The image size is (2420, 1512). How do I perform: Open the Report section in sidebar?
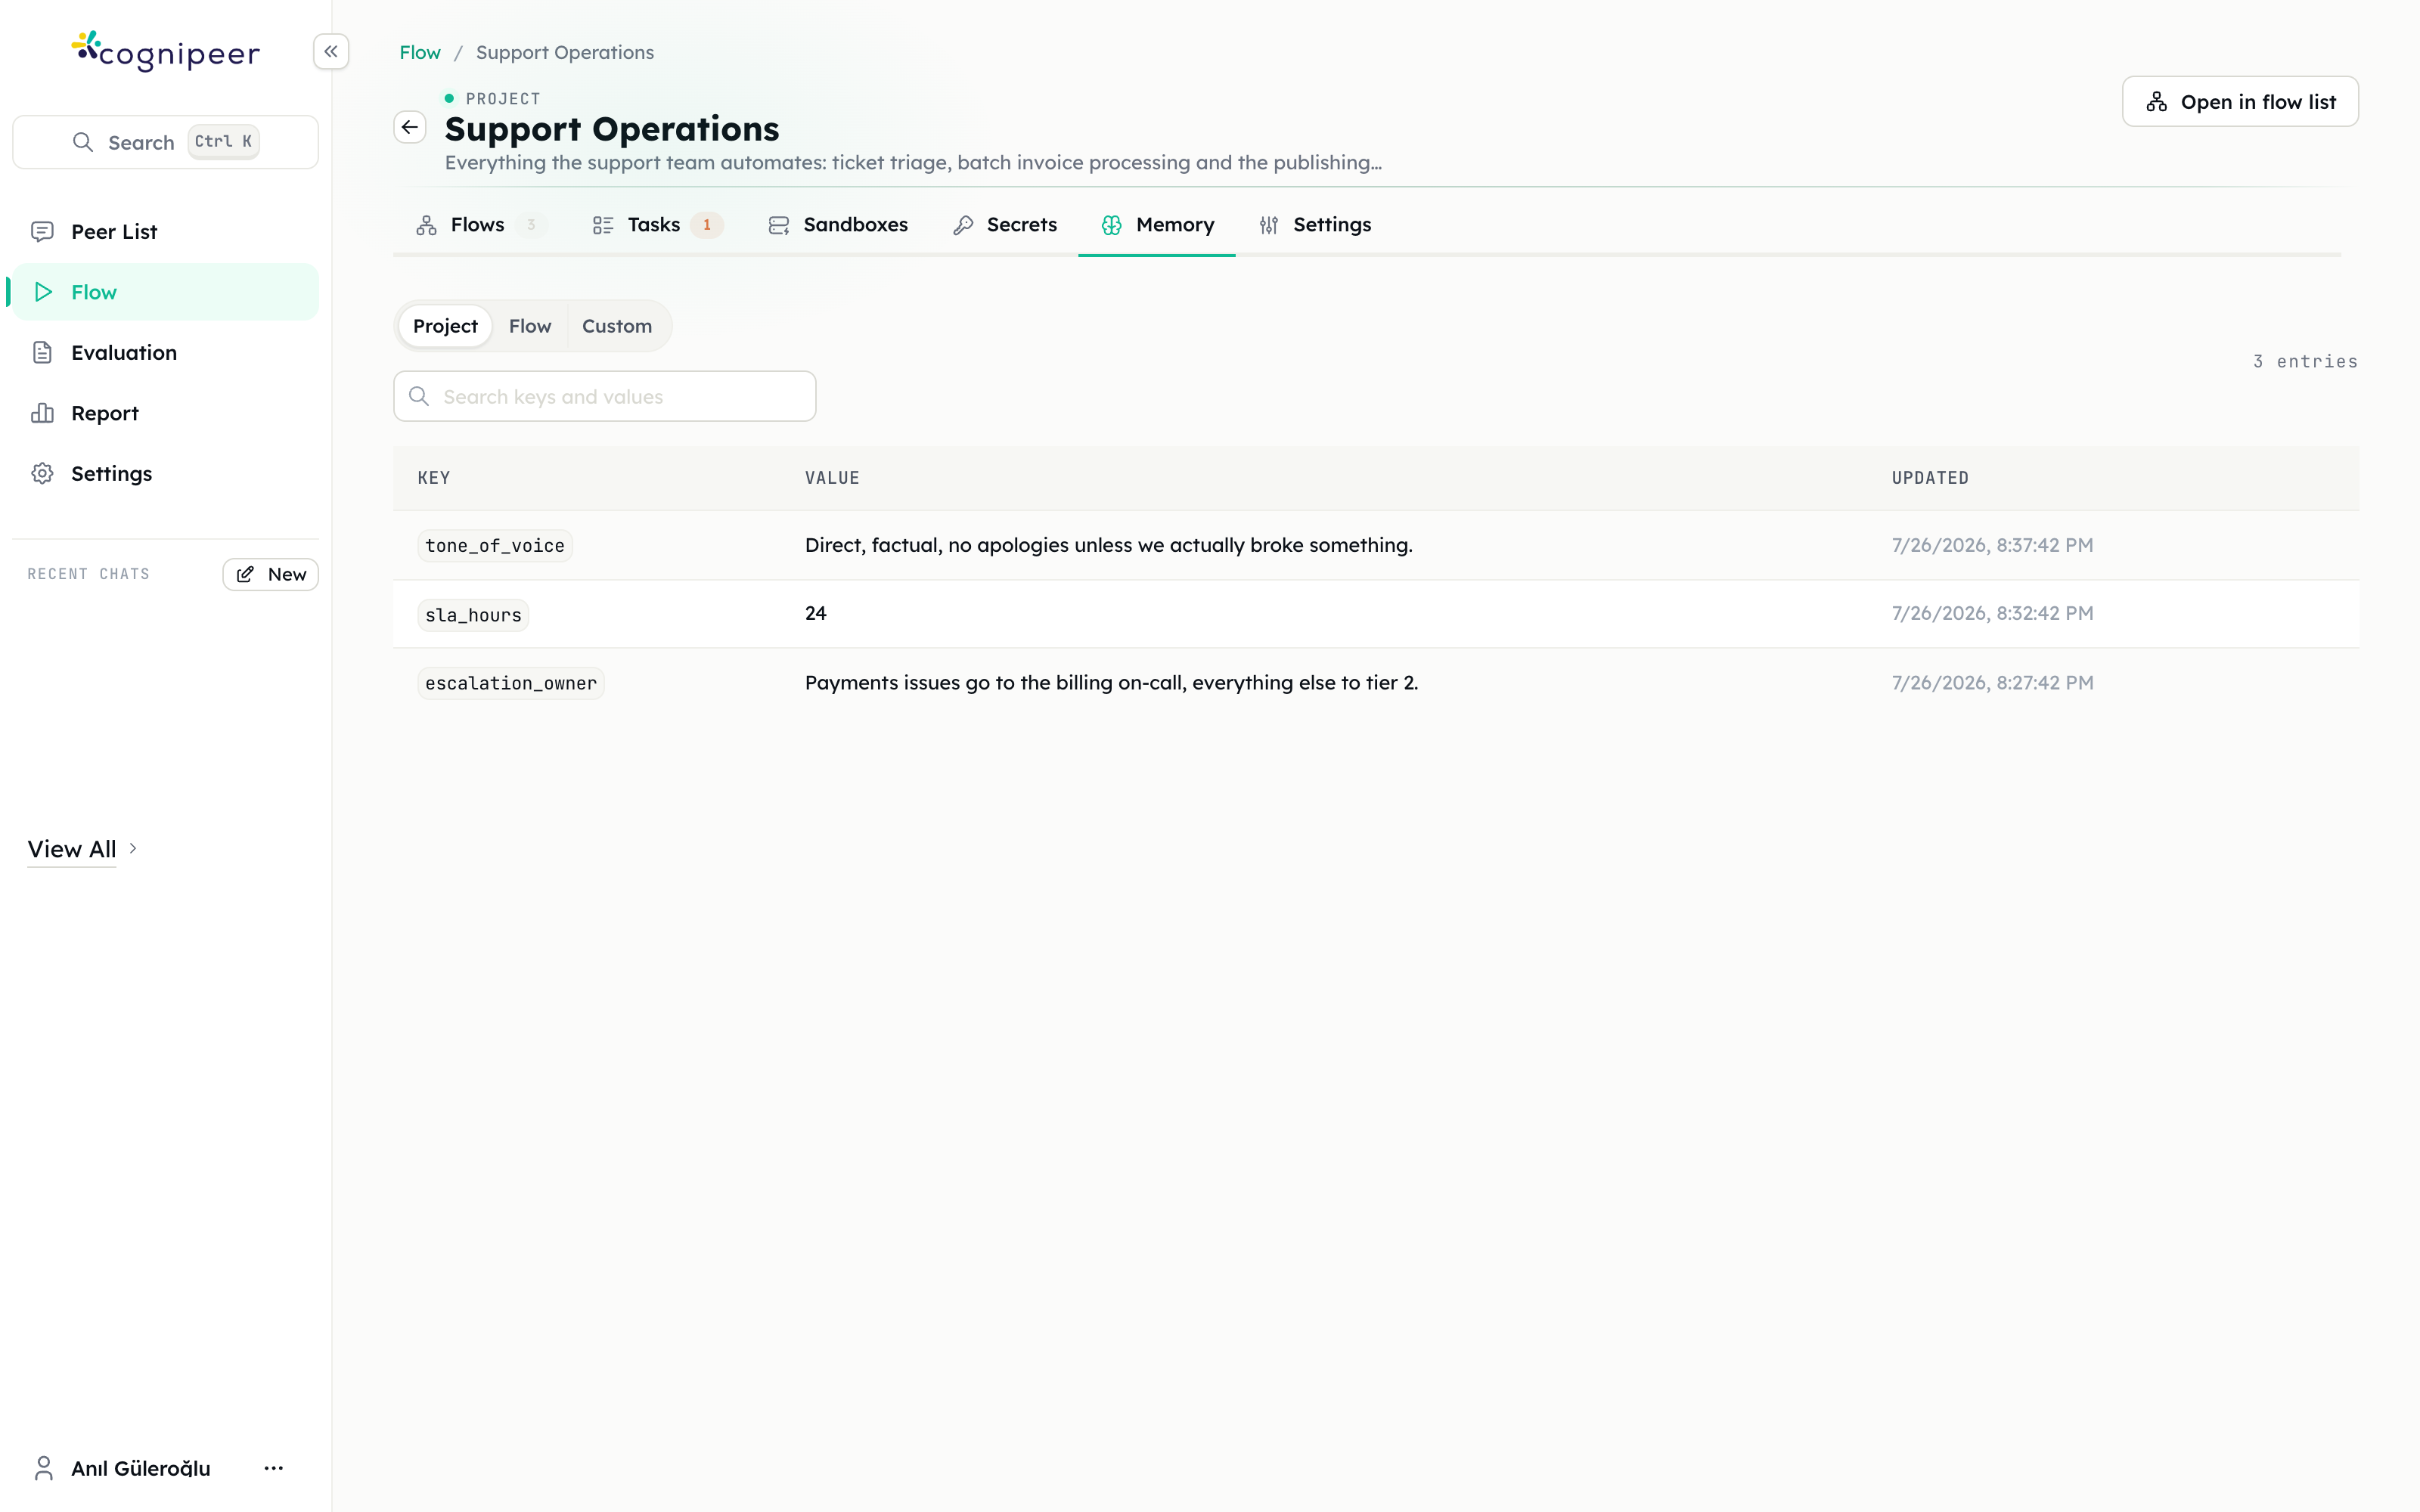(165, 413)
